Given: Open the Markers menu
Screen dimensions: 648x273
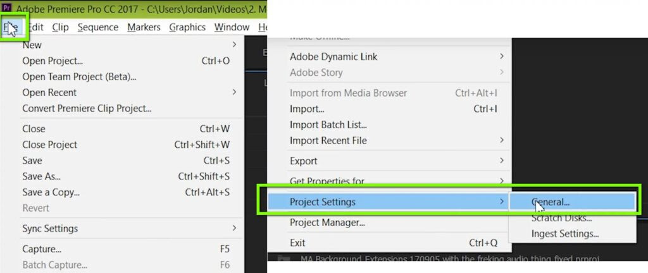Looking at the screenshot, I should (144, 27).
